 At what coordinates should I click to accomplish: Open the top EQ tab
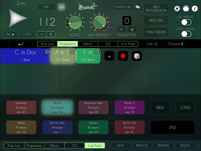pos(108,44)
